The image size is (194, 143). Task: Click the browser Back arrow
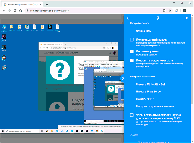point(4,11)
